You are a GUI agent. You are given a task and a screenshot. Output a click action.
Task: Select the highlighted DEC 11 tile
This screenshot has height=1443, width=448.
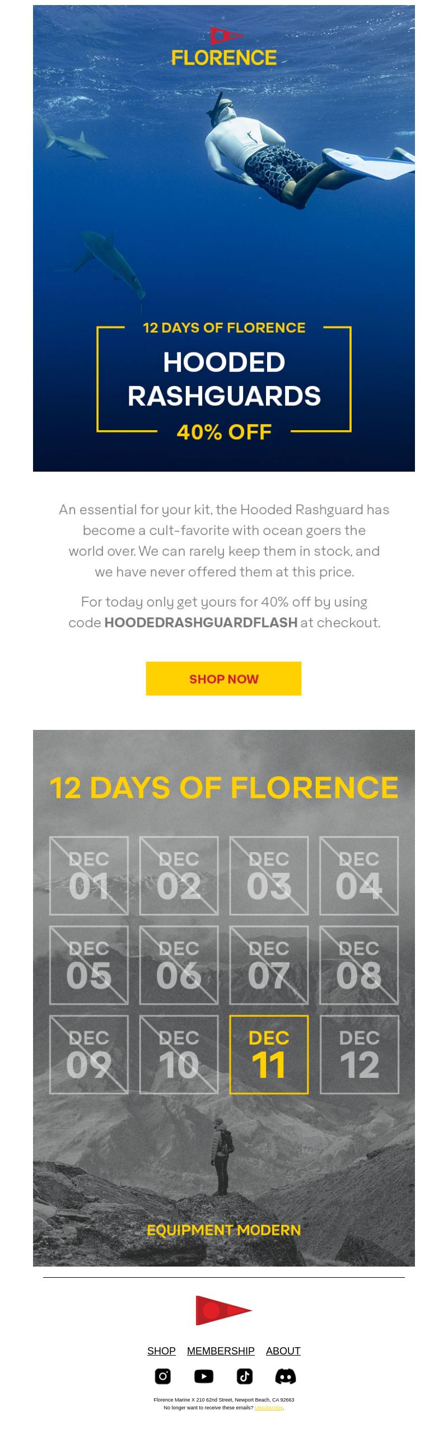[269, 1054]
